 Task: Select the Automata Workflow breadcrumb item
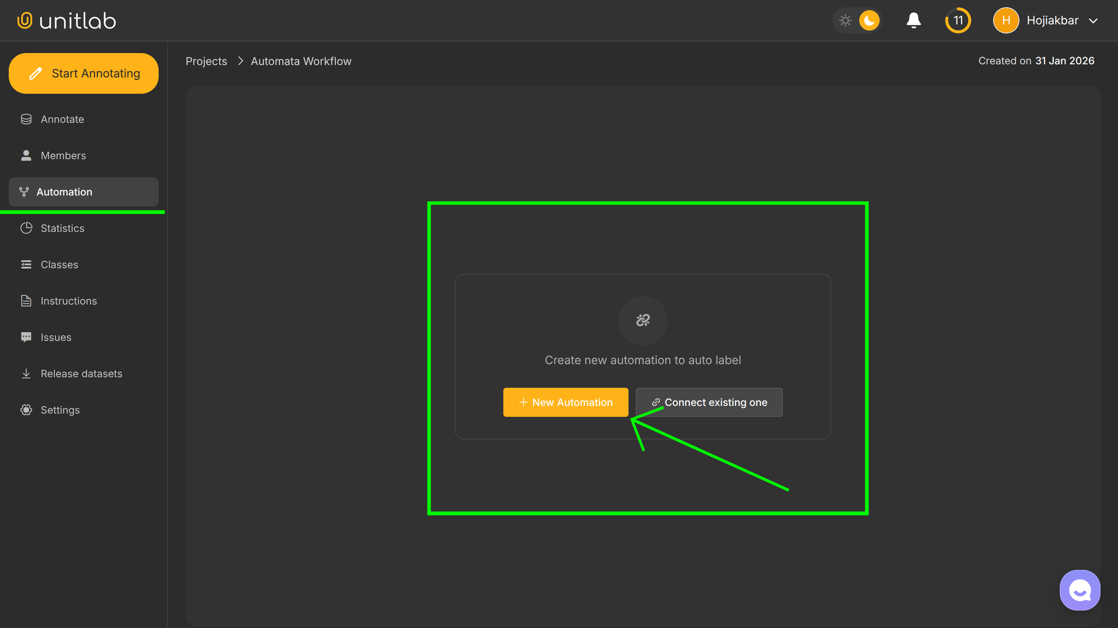pyautogui.click(x=301, y=61)
